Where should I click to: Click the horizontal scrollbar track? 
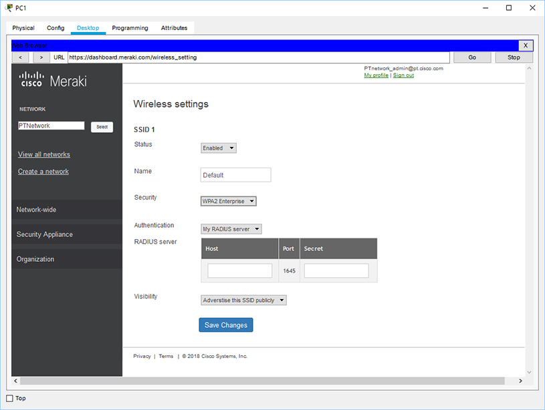click(262, 381)
